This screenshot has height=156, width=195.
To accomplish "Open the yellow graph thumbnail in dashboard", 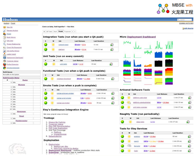I will point(159,81).
